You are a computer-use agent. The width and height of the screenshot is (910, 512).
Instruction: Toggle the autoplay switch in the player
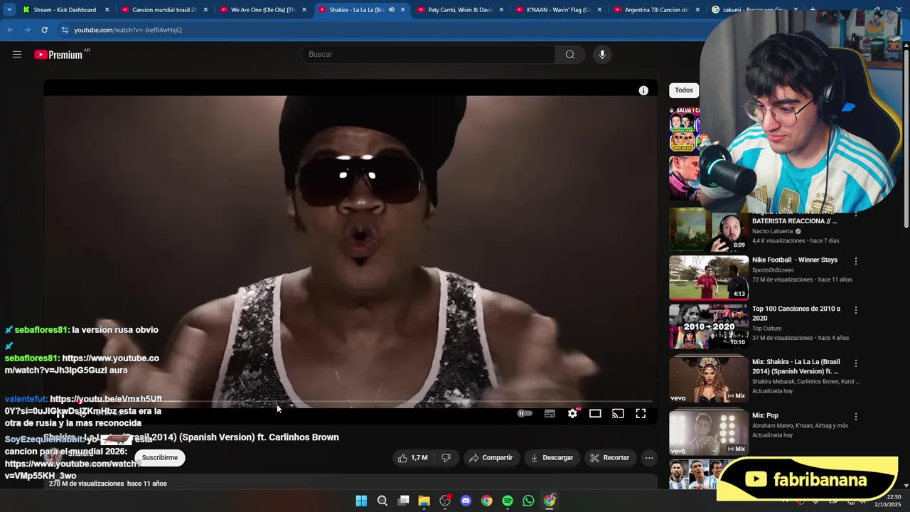point(525,413)
